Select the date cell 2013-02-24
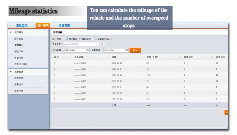 click(117, 87)
